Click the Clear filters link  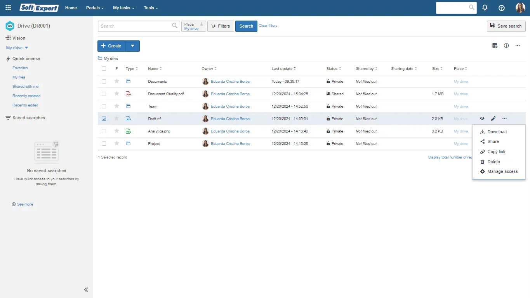point(268,26)
